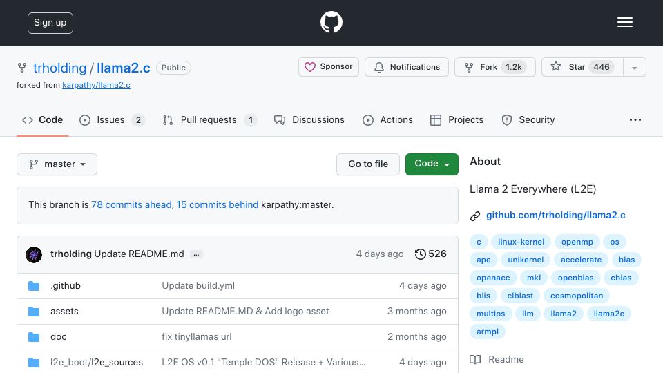Screen dimensions: 663x373
Task: Click the Sign up button
Action: [x=50, y=23]
